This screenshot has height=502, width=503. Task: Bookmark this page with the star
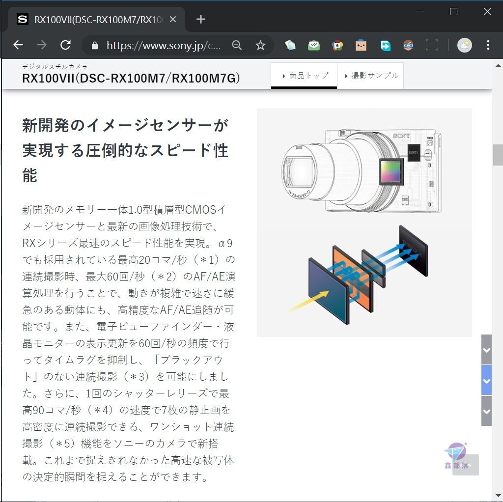260,45
